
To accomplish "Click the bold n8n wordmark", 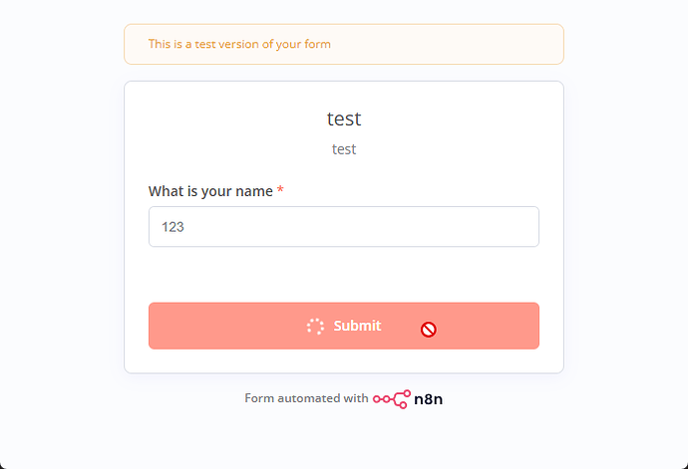I will click(429, 399).
